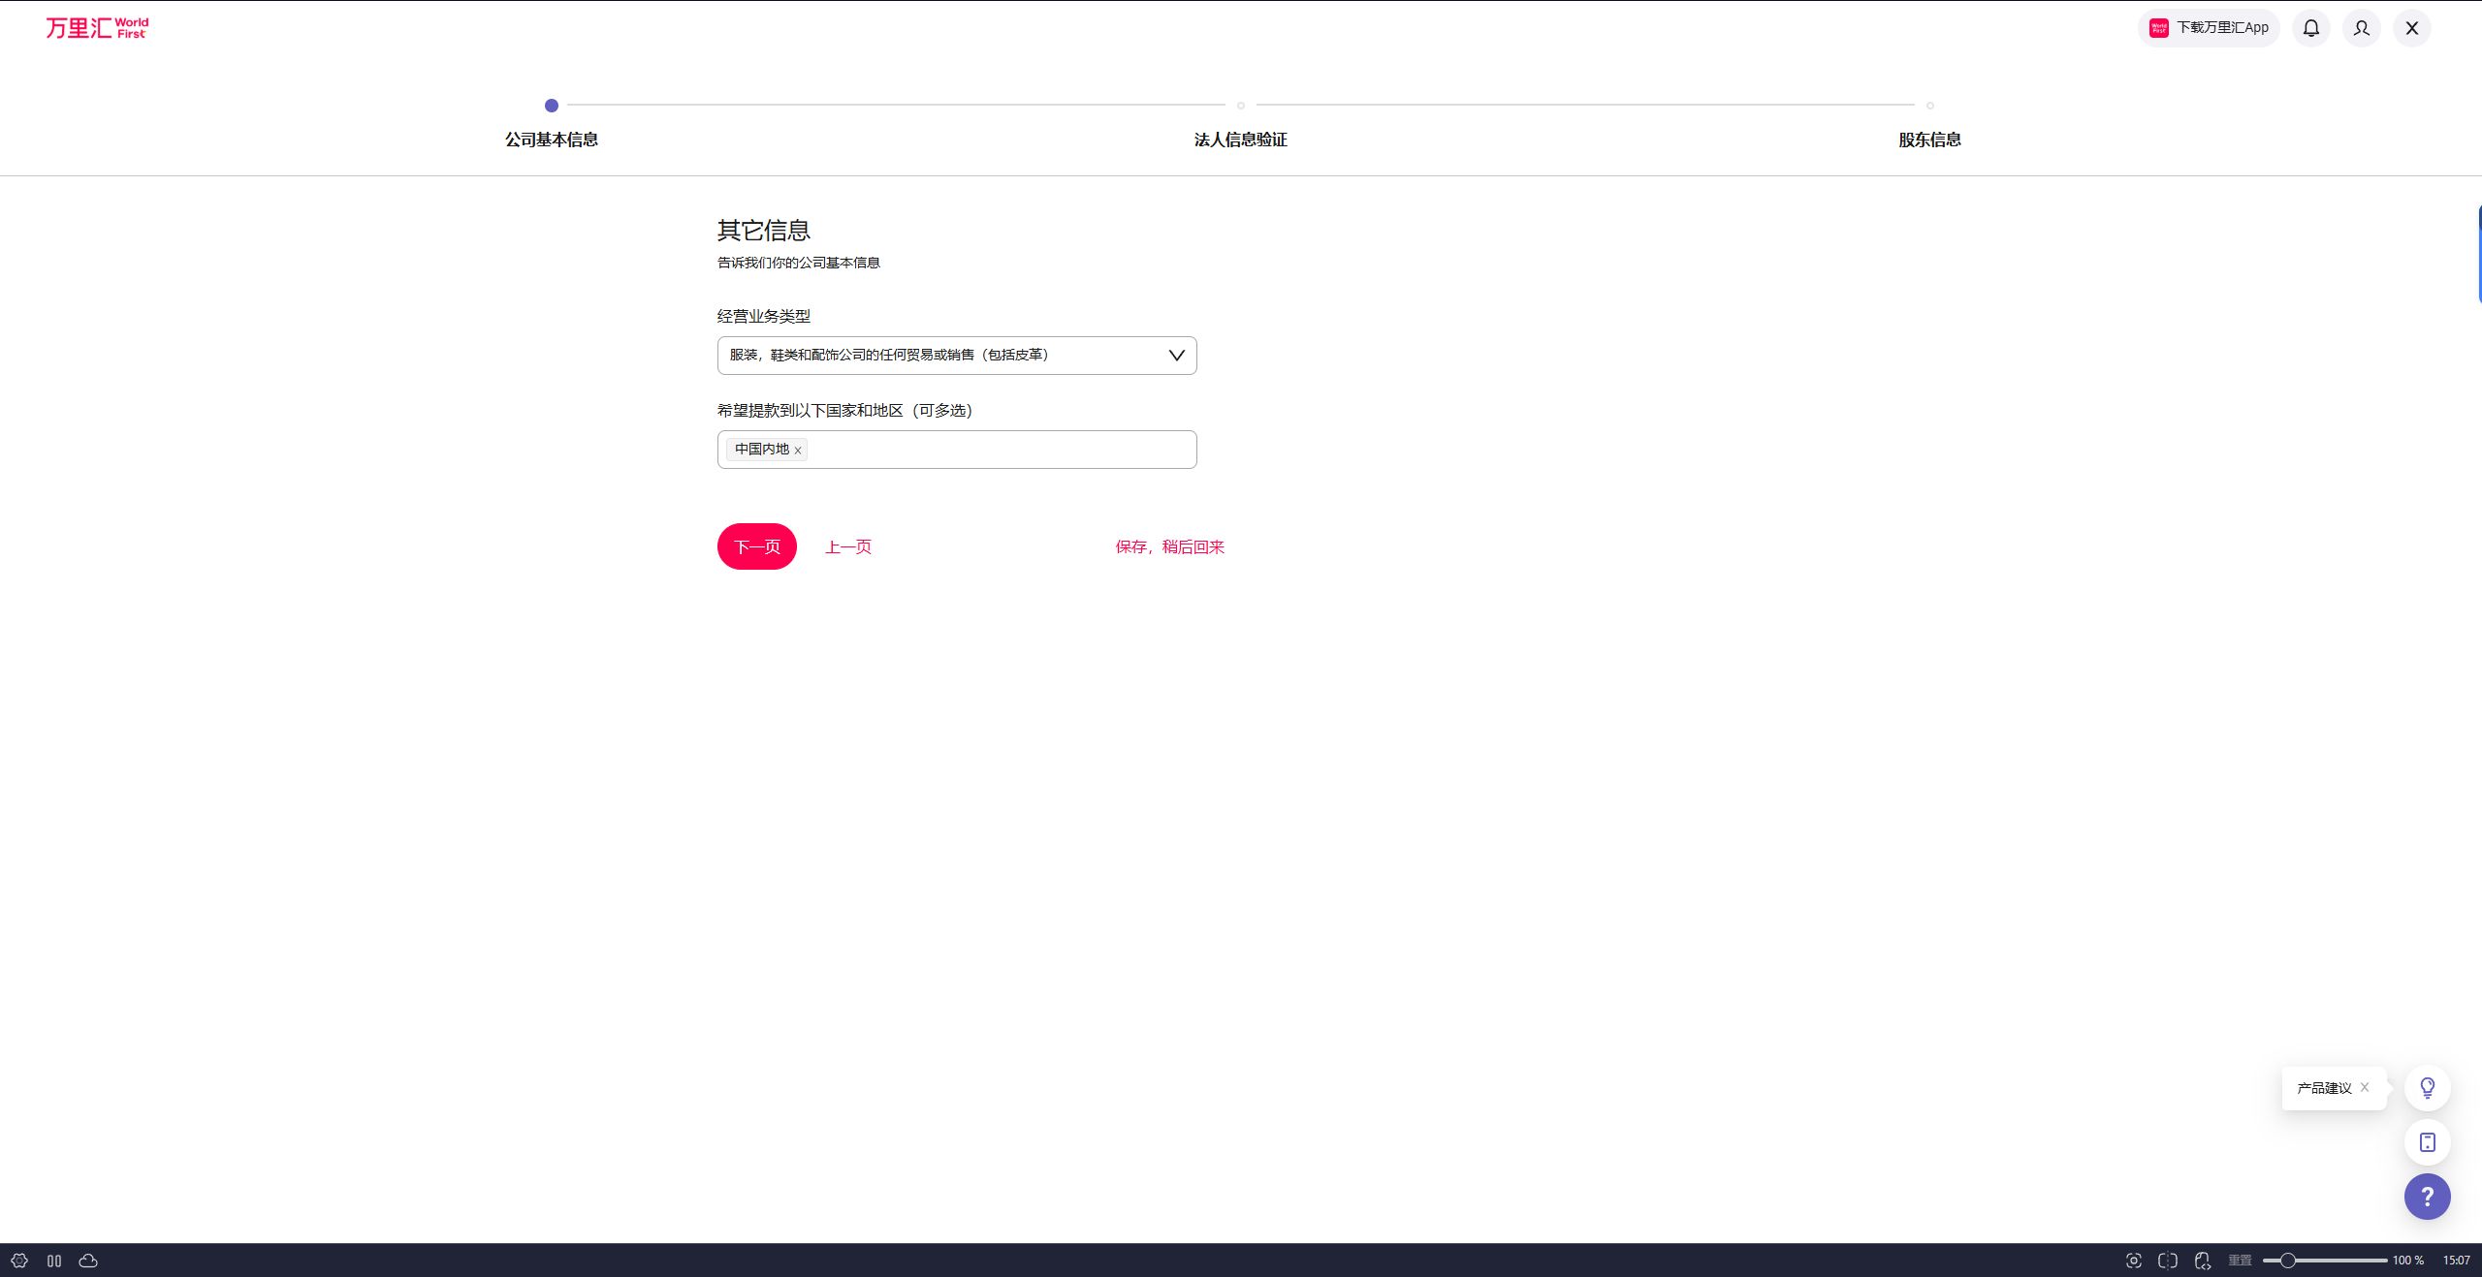Viewport: 2482px width, 1277px height.
Task: Open the settings gear in the bottom bar
Action: coord(19,1261)
